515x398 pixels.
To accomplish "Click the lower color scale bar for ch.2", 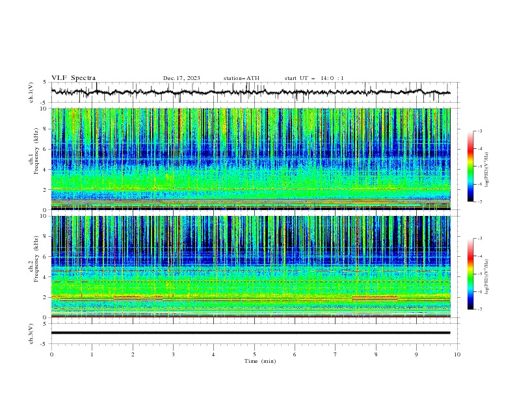I will [470, 274].
